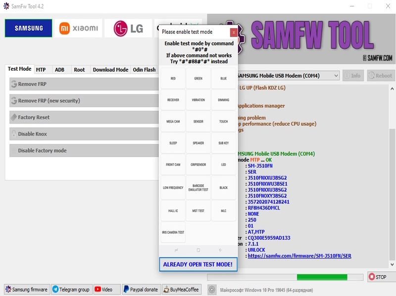
Task: Click the Info button
Action: pyautogui.click(x=353, y=76)
